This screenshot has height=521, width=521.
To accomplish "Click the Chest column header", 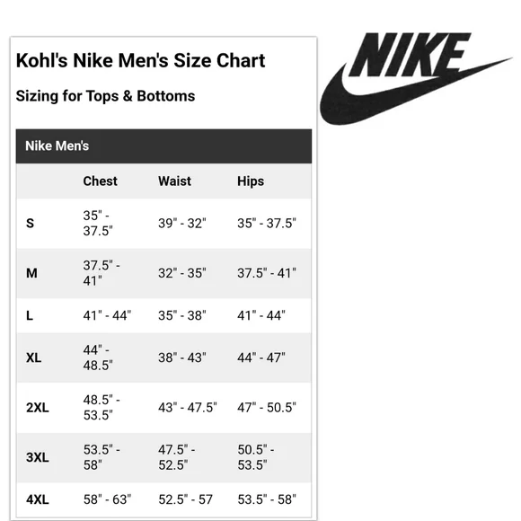I will coord(100,181).
